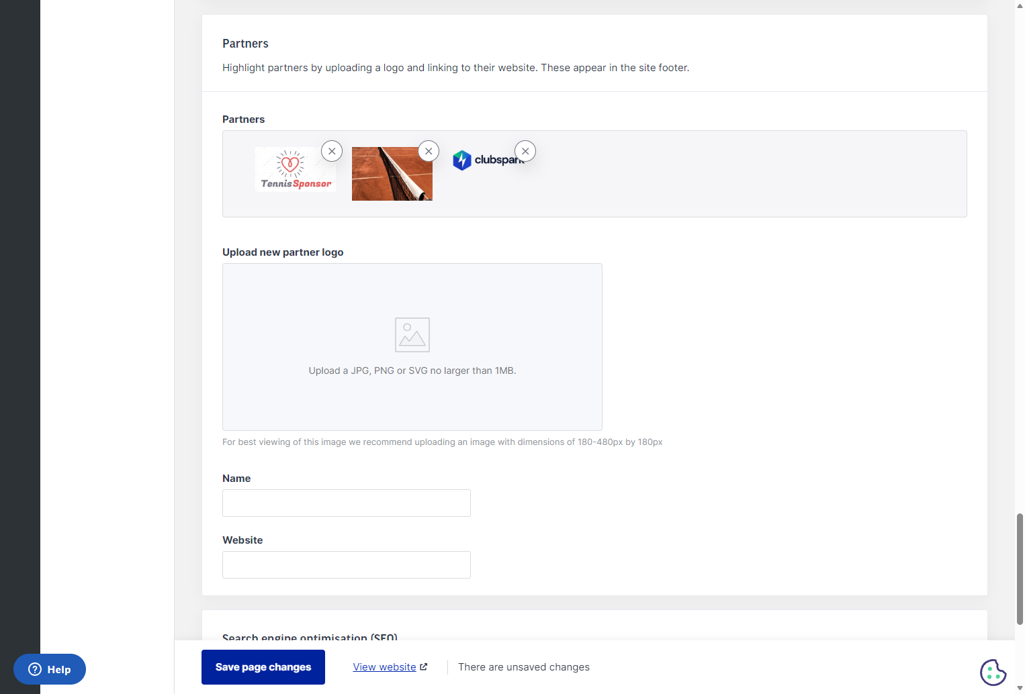Select the clubspark logo thumbnail
Screen dimensions: 1025x694
(x=489, y=160)
